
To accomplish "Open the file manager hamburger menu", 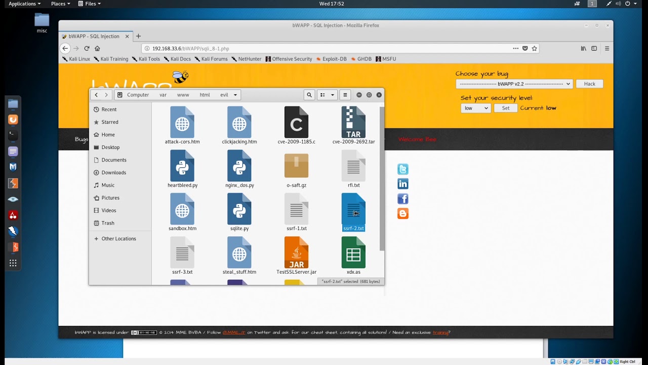I will point(345,95).
